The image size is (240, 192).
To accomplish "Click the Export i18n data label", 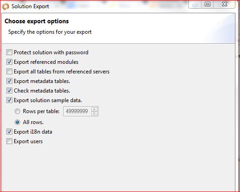I will coord(33,132).
